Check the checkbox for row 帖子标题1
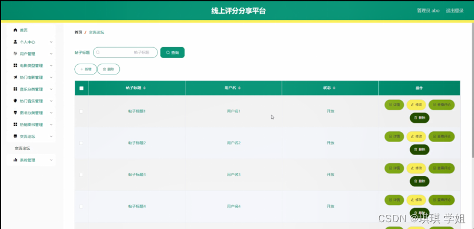Viewport: 474px width, 229px height. pyautogui.click(x=82, y=111)
